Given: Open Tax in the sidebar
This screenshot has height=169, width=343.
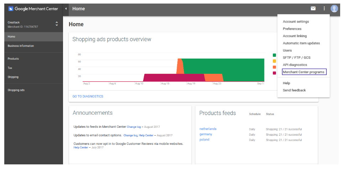Looking at the screenshot, I should tap(34, 68).
